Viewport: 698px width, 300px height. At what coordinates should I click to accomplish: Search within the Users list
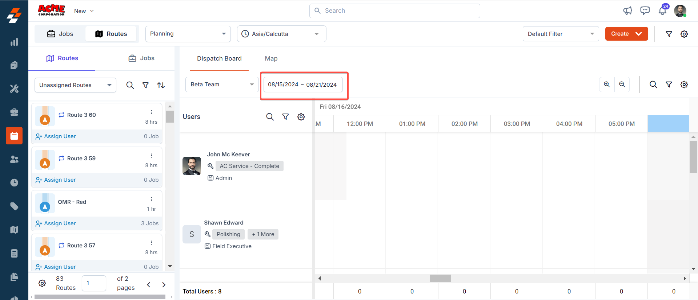(x=270, y=117)
